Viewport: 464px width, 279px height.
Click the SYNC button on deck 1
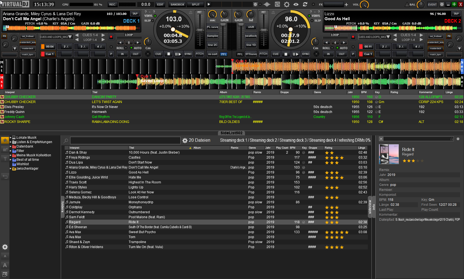(188, 54)
